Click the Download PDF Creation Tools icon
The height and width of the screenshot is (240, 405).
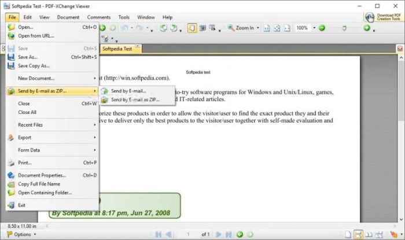[x=369, y=17]
